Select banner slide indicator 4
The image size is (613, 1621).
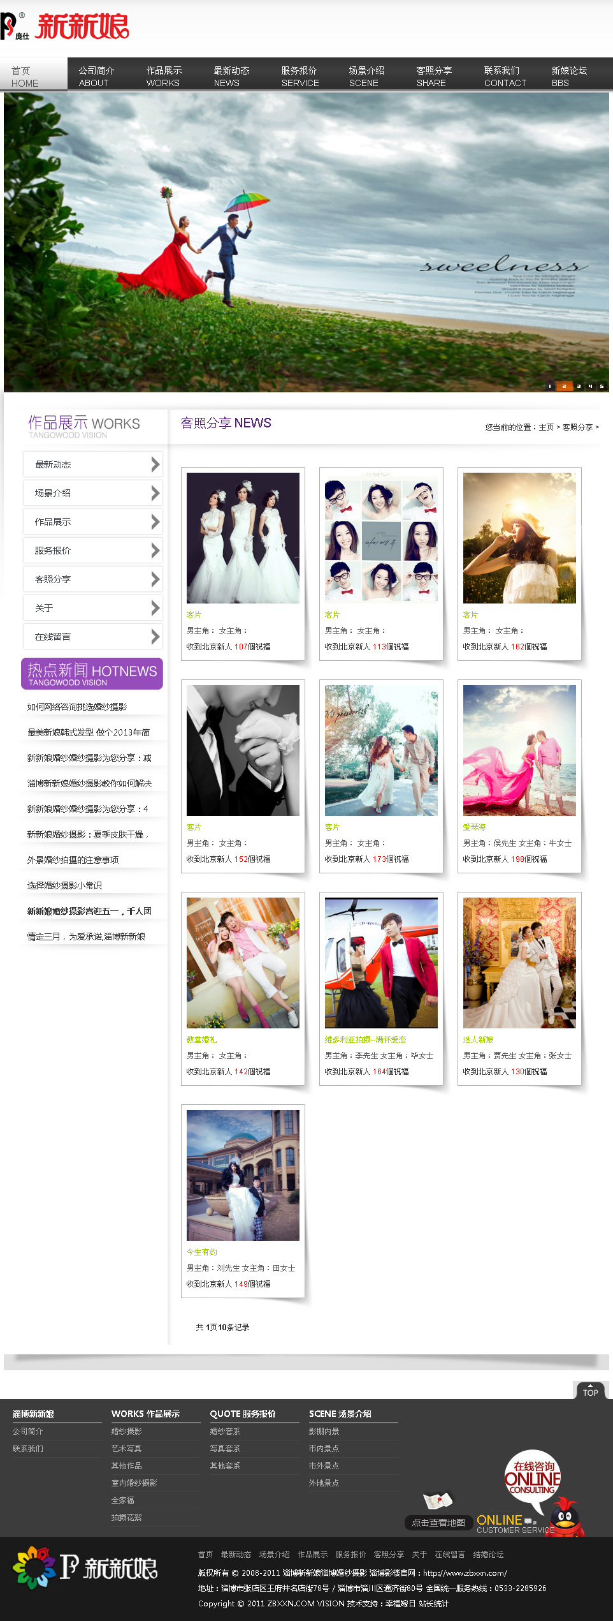coord(590,386)
